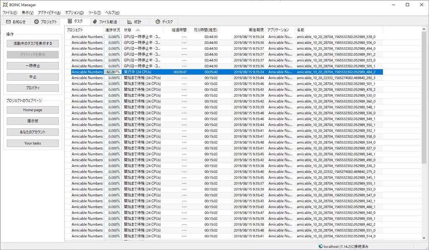Open the 表示(V) menu
The width and height of the screenshot is (429, 250).
(x=27, y=13)
